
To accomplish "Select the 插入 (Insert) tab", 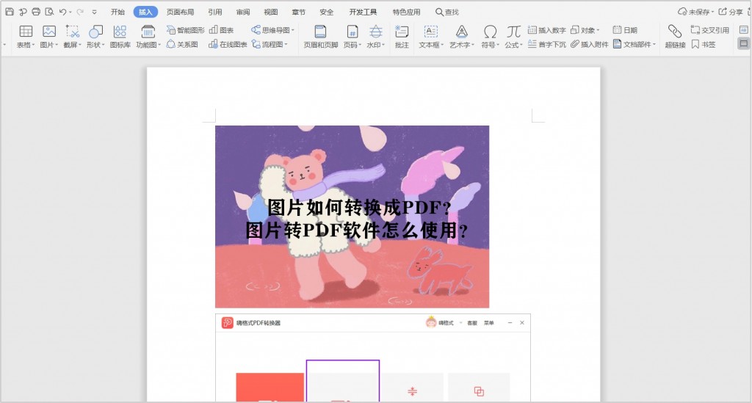I will tap(145, 12).
